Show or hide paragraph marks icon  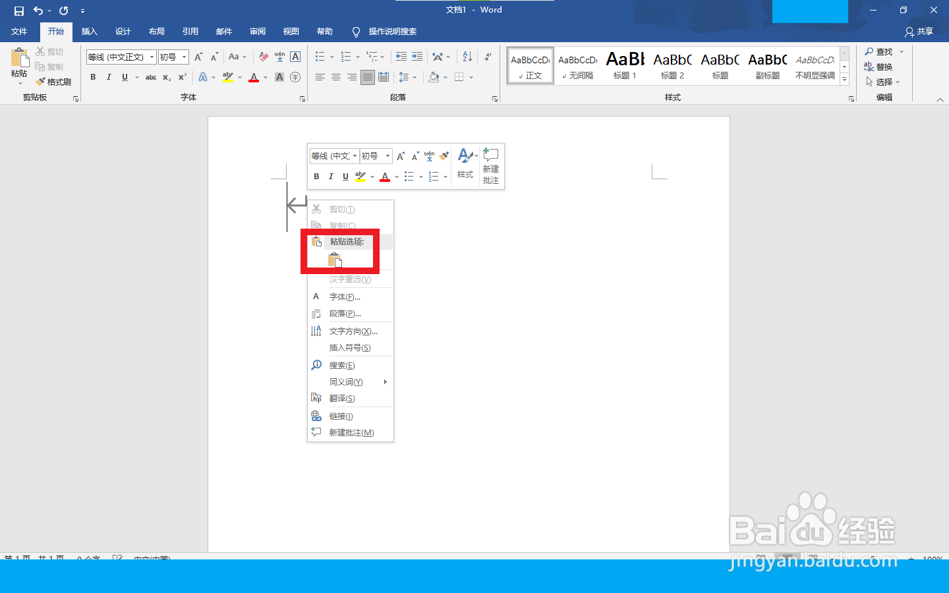[x=488, y=57]
